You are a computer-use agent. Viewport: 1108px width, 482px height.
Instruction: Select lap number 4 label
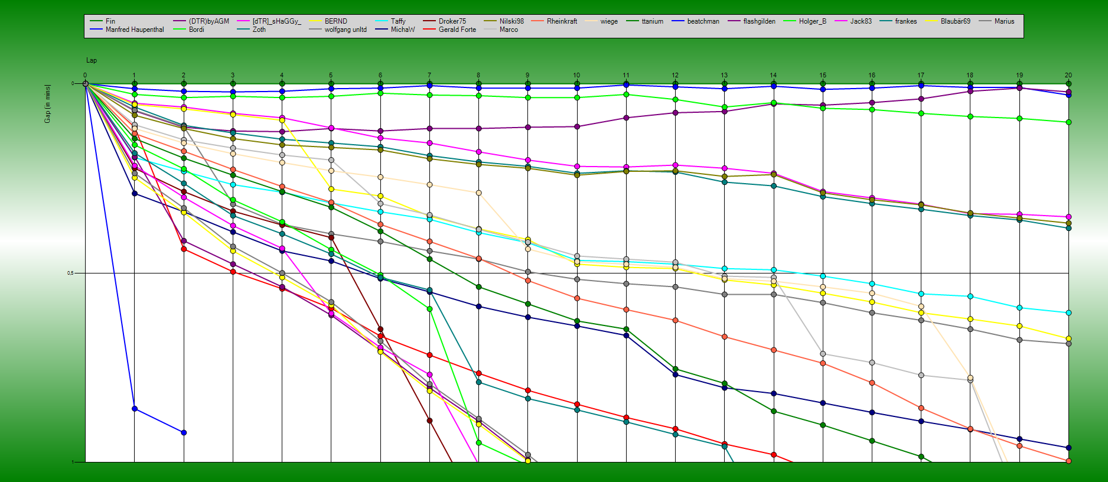coord(282,76)
